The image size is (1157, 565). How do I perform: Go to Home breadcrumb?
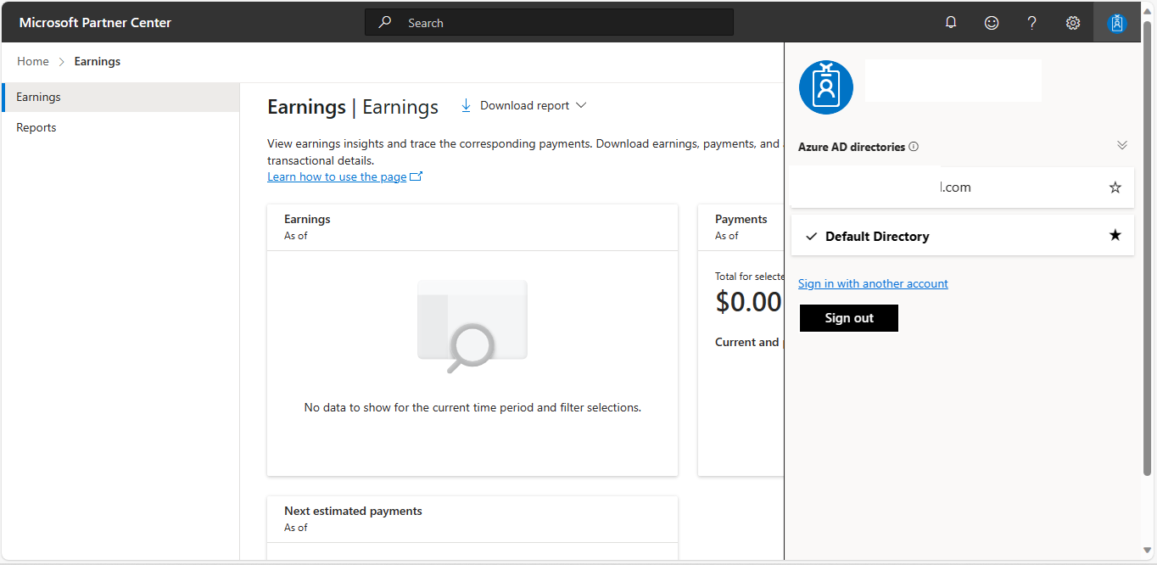[x=33, y=61]
